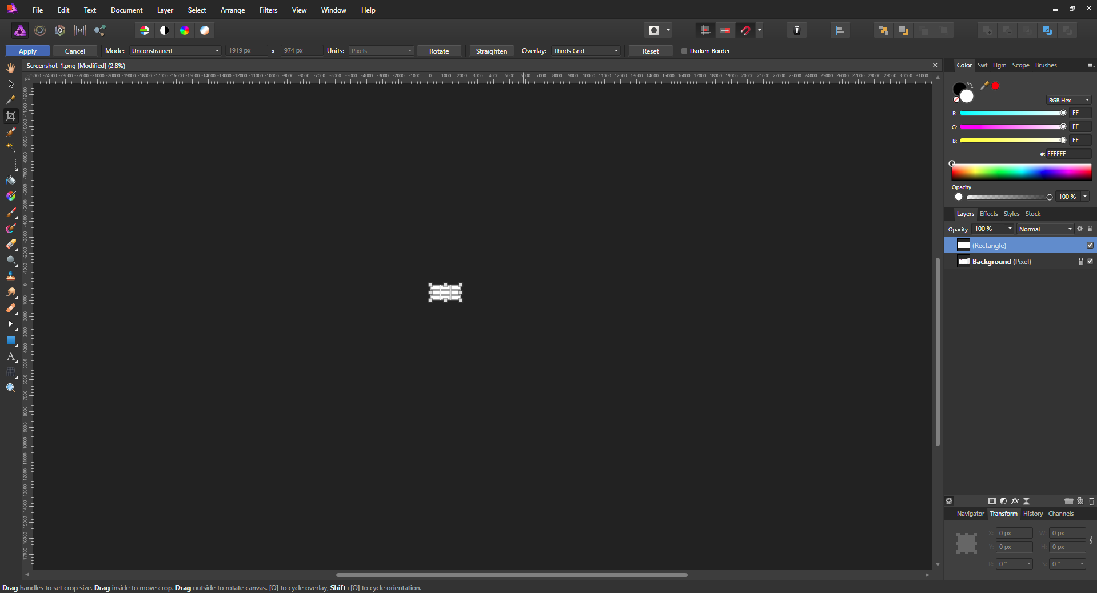Open the Document menu

[x=126, y=10]
